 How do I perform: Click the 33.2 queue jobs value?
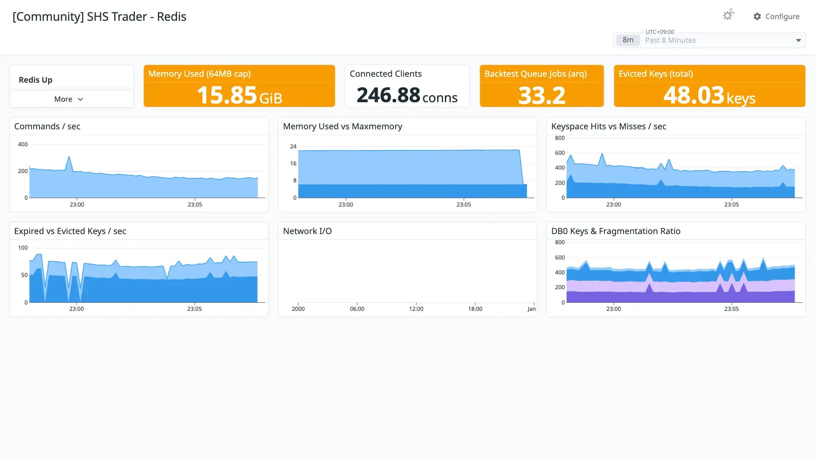pos(542,95)
